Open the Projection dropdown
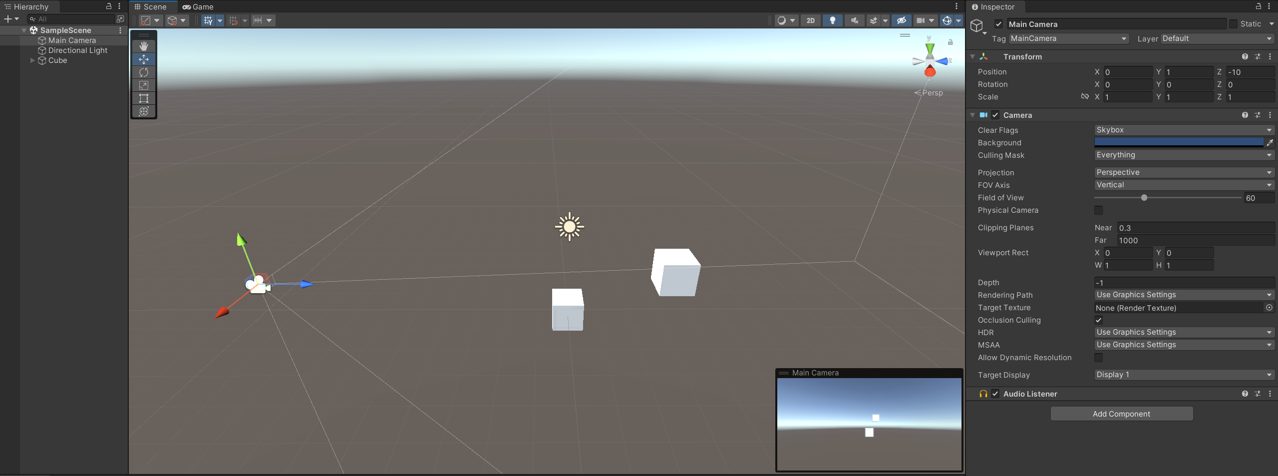Screen dimensions: 1278x476 1184,172
